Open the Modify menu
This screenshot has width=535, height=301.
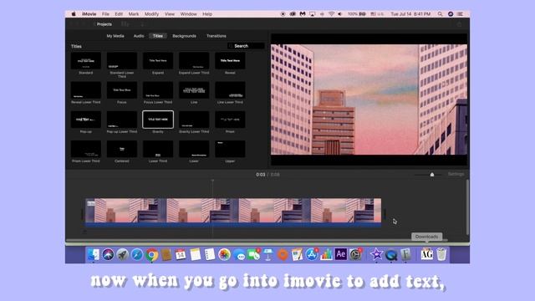[151, 14]
